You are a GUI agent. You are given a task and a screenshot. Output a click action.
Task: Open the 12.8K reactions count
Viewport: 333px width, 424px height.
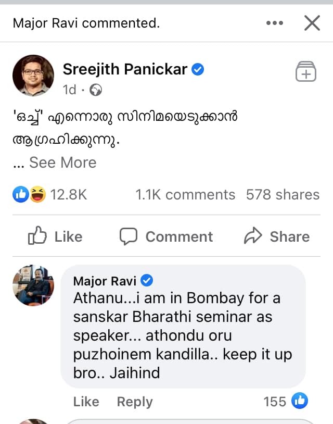click(x=68, y=195)
